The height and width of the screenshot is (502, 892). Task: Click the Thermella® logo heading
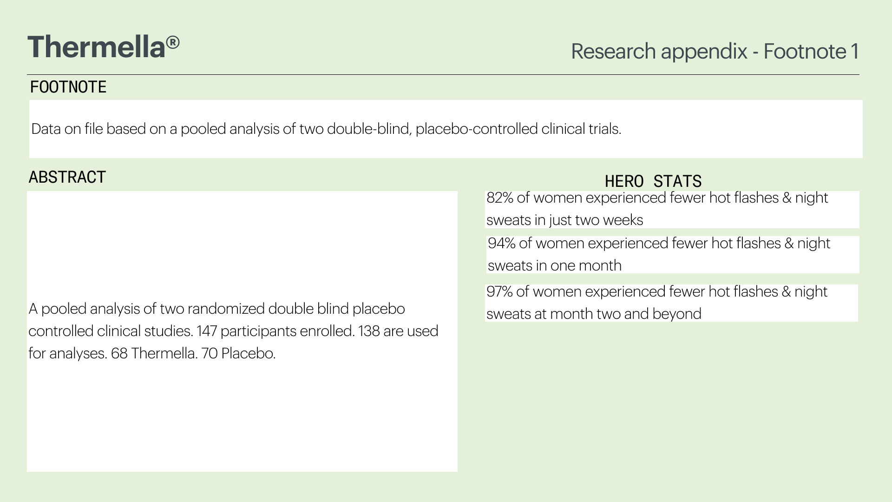104,47
